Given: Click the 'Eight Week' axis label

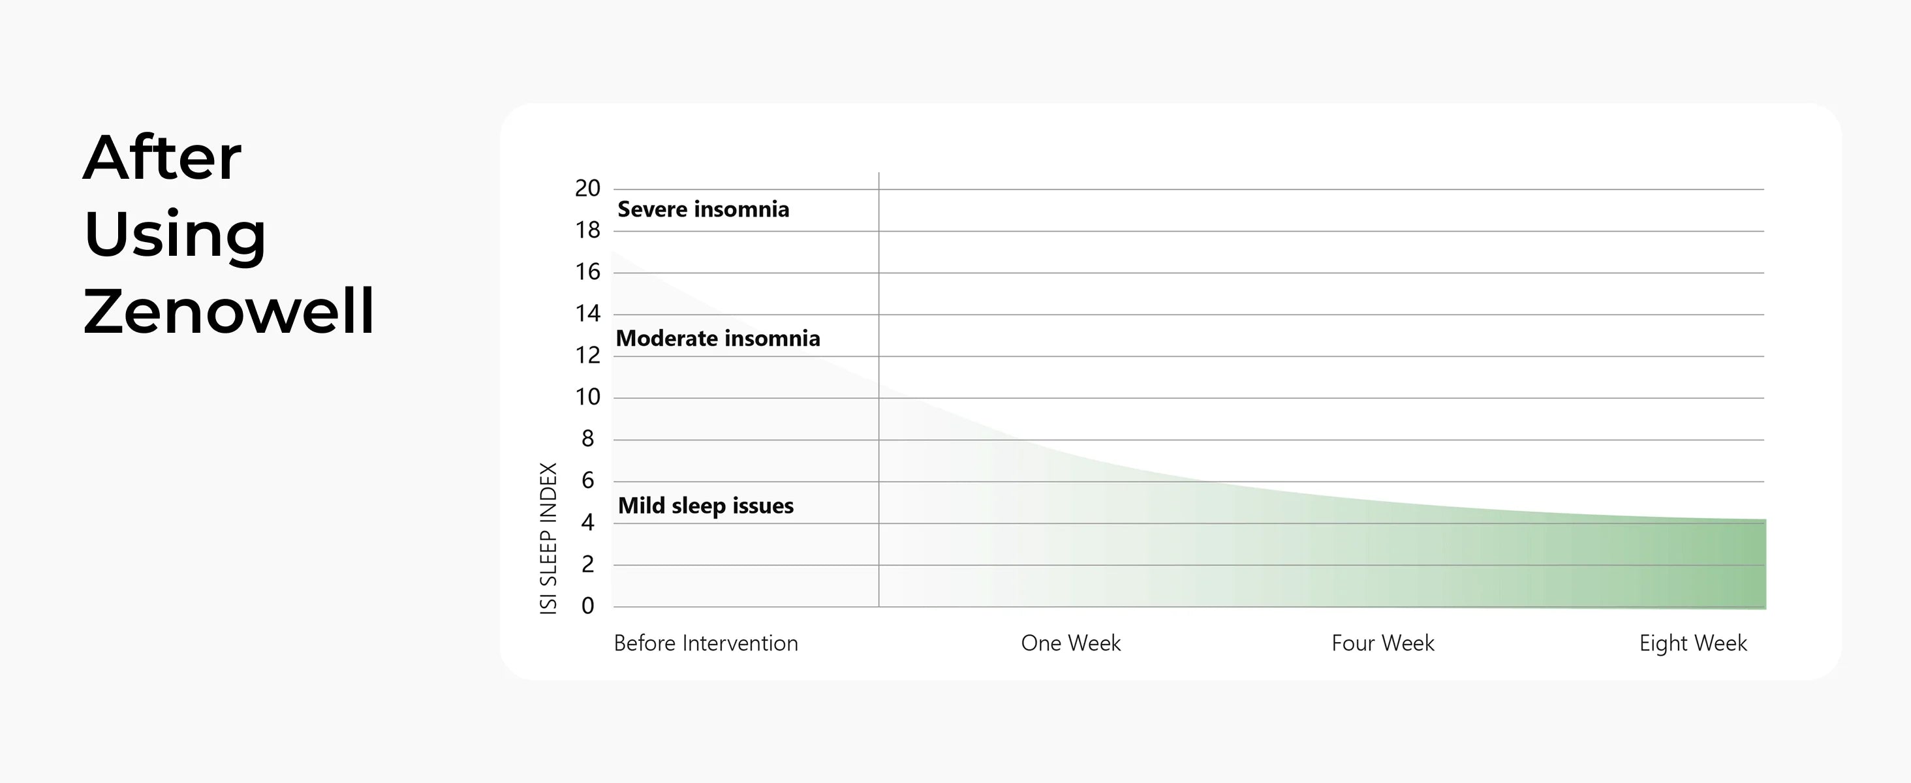Looking at the screenshot, I should tap(1693, 643).
